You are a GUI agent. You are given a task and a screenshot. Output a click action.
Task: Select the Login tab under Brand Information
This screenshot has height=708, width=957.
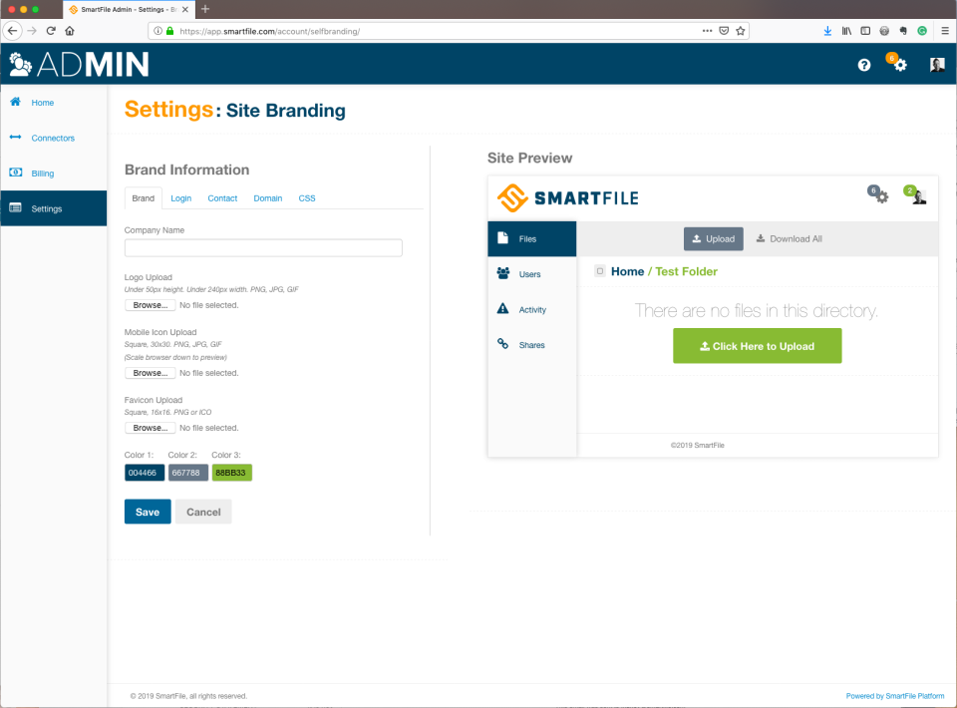click(180, 197)
